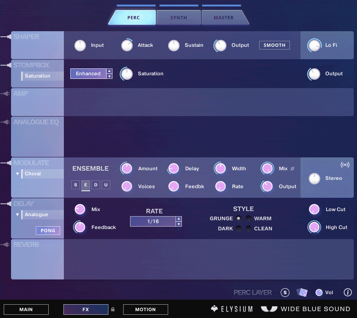Screen dimensions: 357x318
Task: Switch to the MASTER tab
Action: [224, 17]
